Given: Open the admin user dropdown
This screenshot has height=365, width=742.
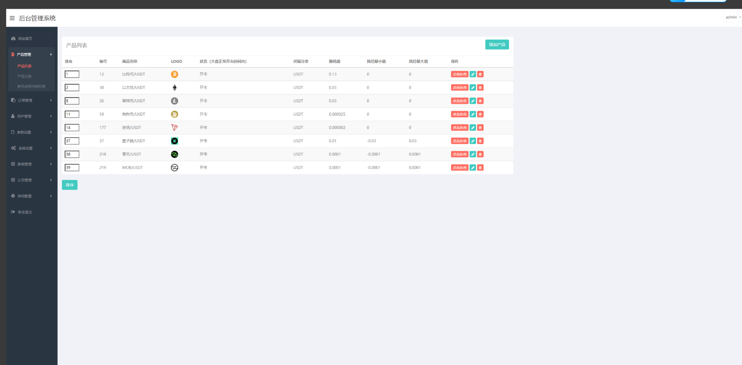Looking at the screenshot, I should click(x=733, y=17).
